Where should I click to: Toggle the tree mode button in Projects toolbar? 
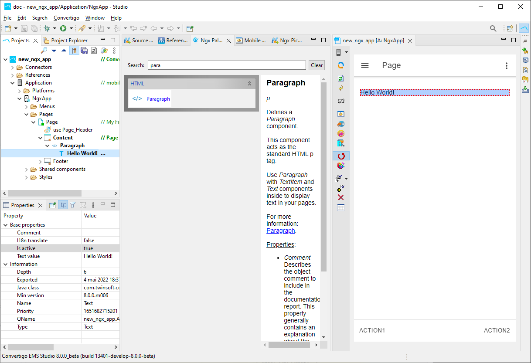74,51
